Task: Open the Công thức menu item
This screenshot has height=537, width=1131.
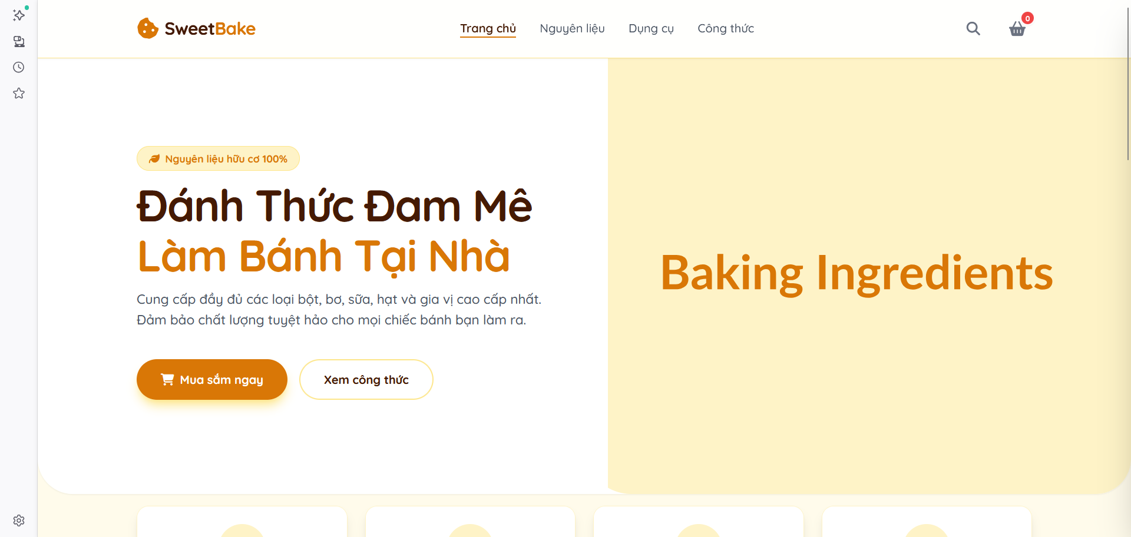Action: 725,28
